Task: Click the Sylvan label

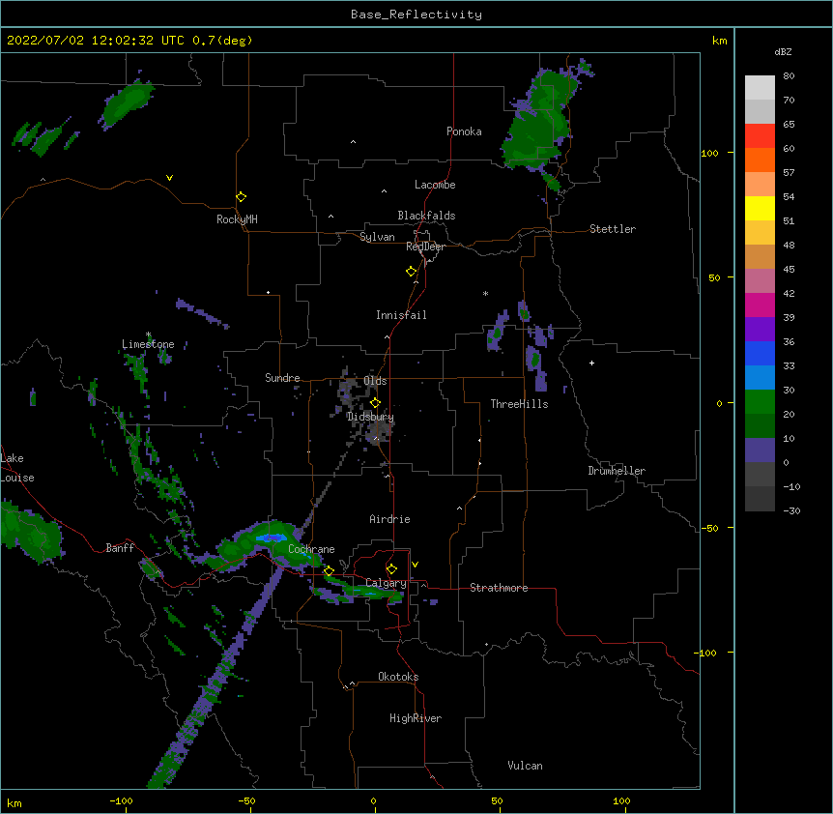Action: pos(377,237)
